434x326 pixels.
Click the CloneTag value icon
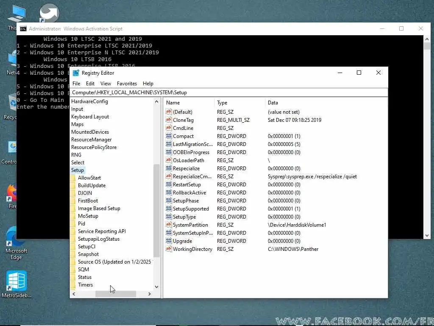pos(169,120)
